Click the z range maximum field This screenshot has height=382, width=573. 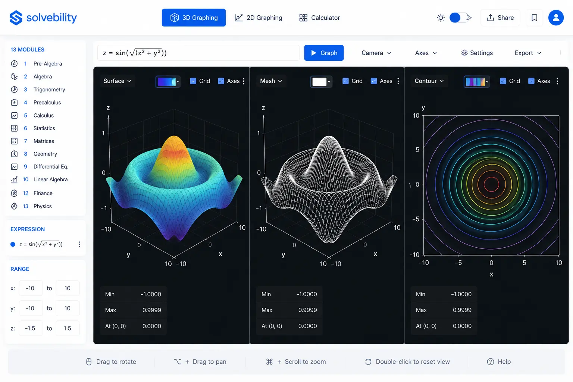[x=68, y=328]
